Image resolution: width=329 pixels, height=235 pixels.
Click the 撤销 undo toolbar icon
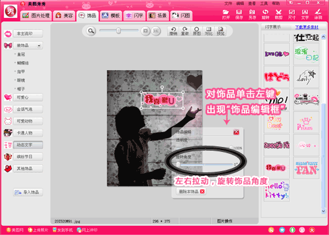point(173,31)
